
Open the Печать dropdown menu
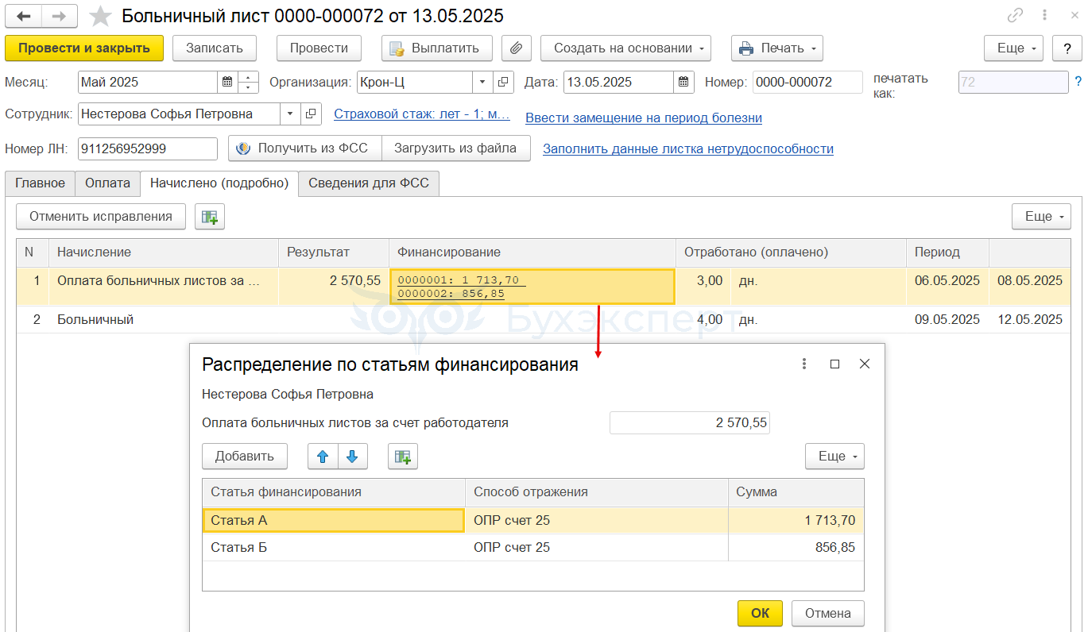tap(777, 48)
